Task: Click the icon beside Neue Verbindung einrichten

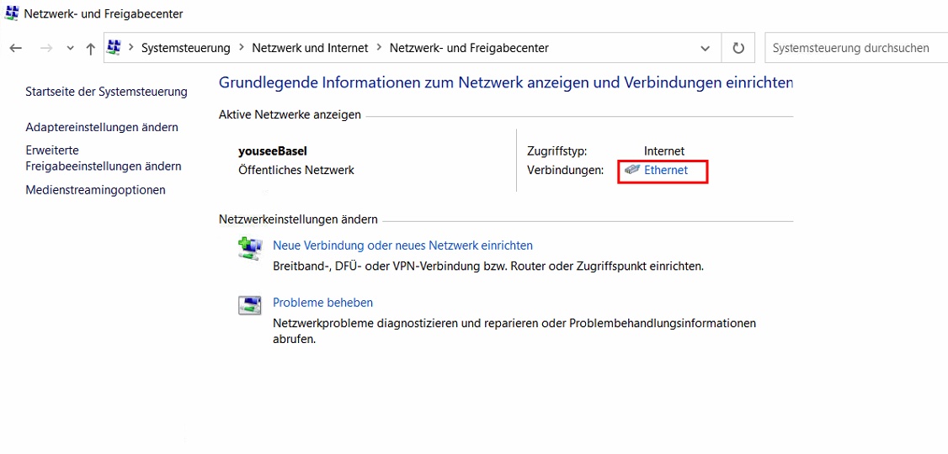Action: (249, 248)
